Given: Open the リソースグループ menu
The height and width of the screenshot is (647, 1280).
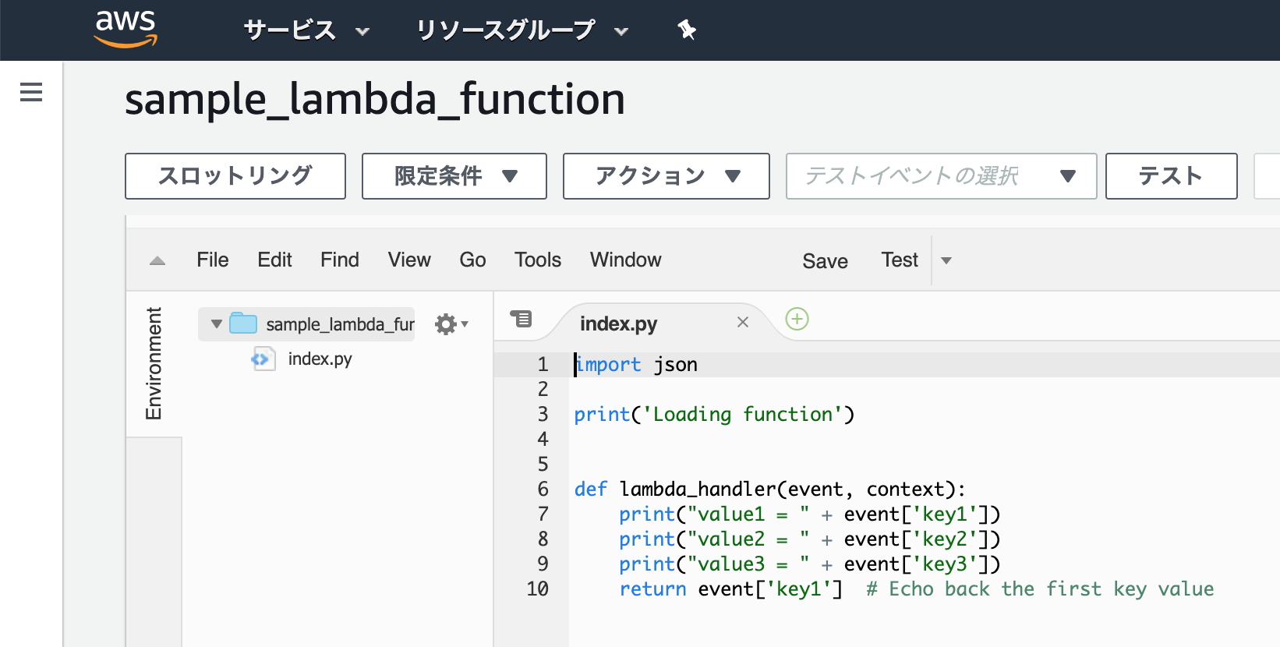Looking at the screenshot, I should 522,30.
